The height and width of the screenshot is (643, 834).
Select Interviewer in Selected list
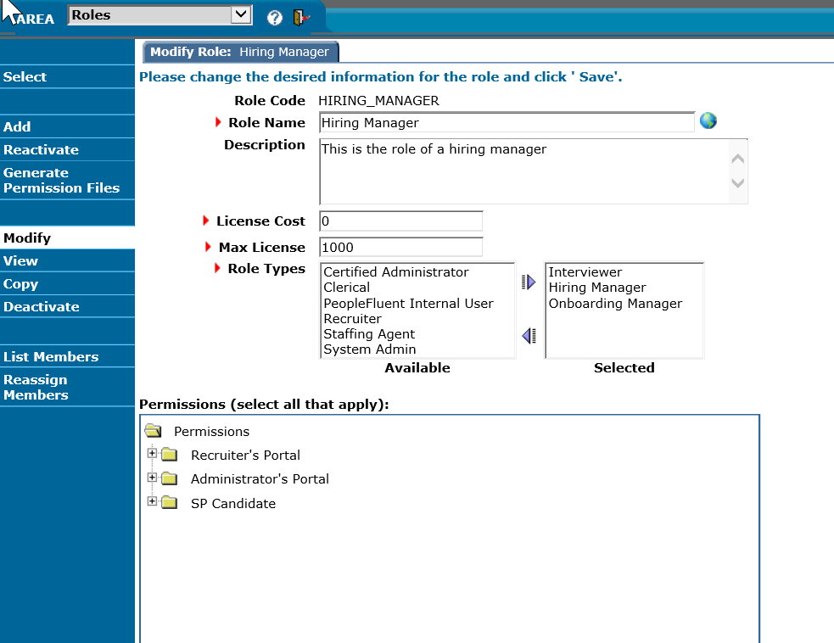point(585,271)
